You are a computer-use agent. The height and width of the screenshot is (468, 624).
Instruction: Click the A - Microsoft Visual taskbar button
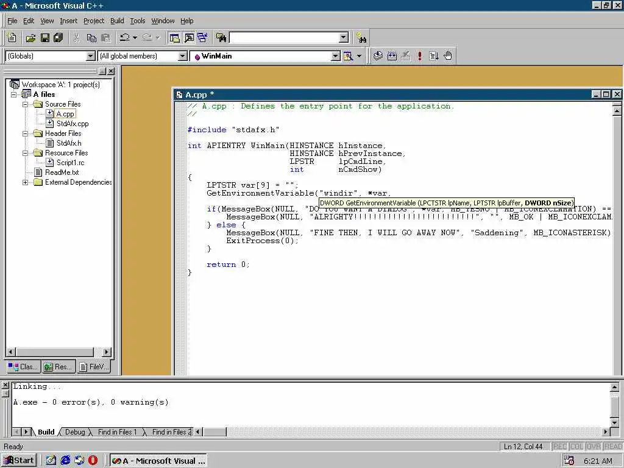(x=158, y=461)
